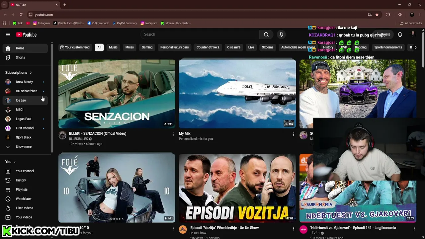Open OG Schaefchen subscription channel
Viewport: 425px width, 239px height.
(x=25, y=91)
